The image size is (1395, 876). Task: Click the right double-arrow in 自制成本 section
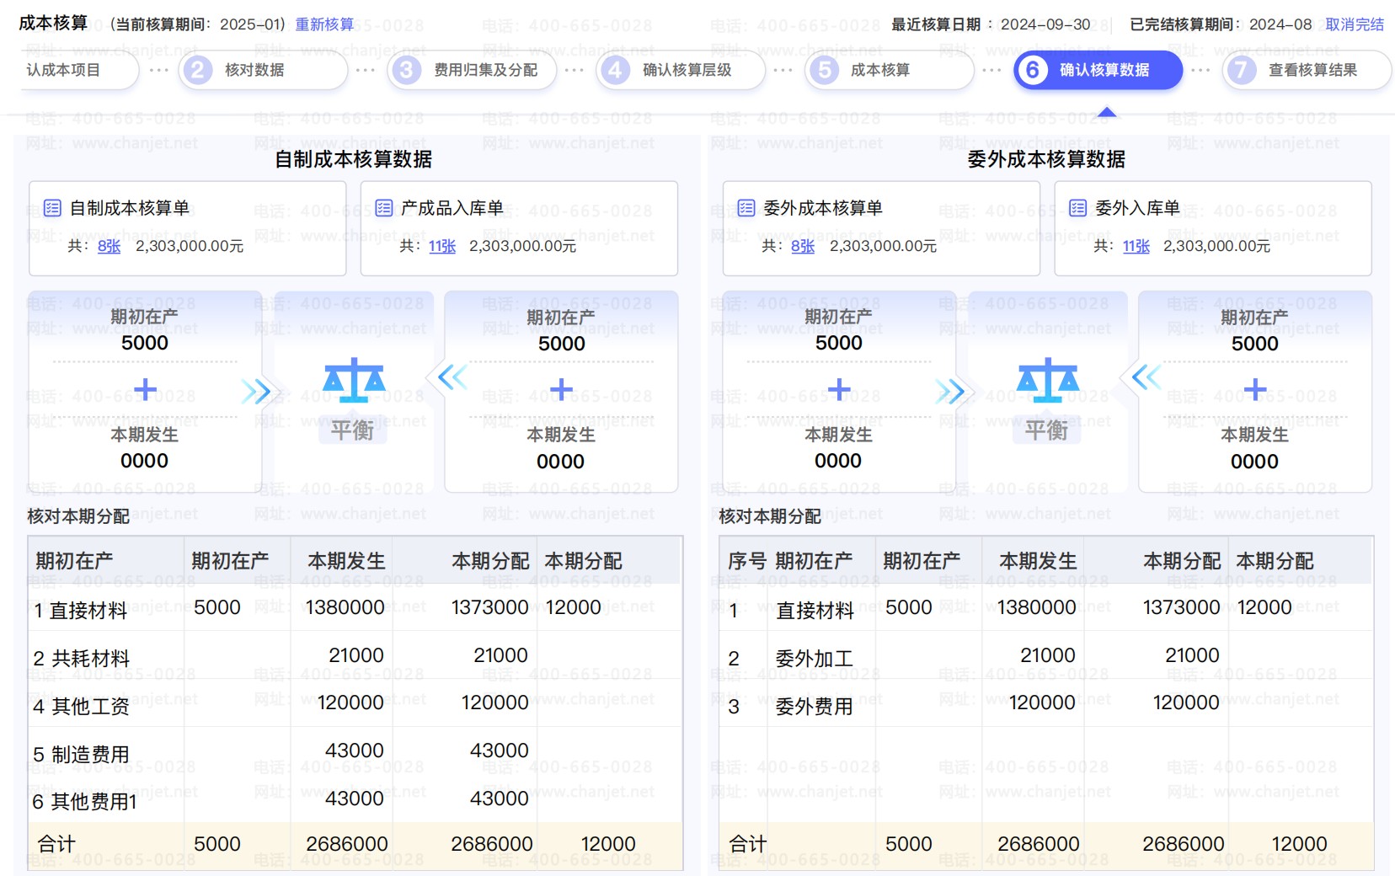tap(256, 392)
